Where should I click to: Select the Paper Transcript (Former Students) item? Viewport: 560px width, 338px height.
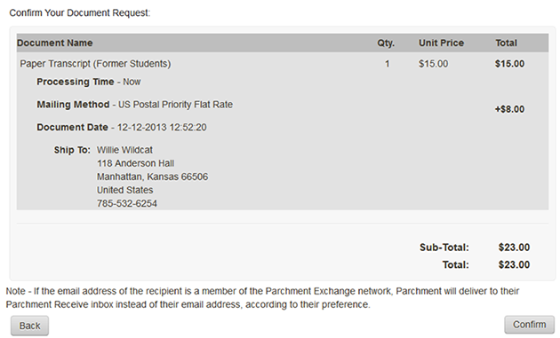95,64
